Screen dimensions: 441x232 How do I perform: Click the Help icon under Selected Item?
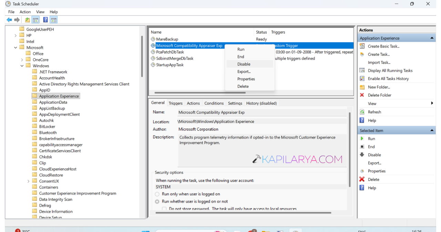pyautogui.click(x=362, y=188)
